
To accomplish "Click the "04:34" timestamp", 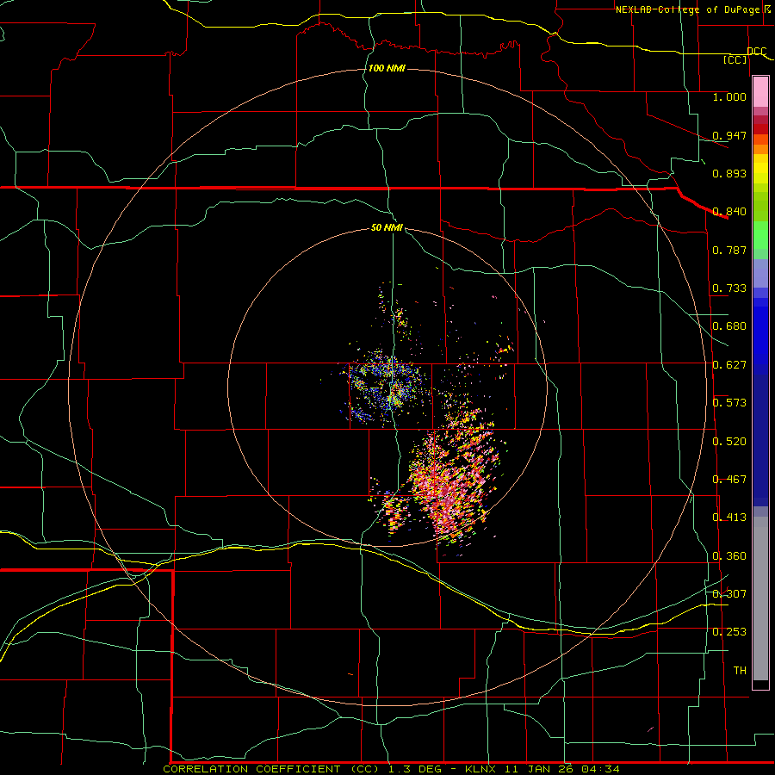I will pos(599,769).
